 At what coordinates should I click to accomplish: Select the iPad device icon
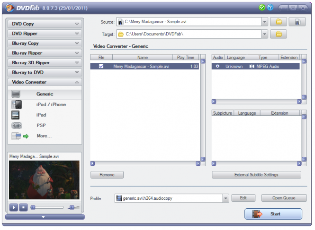(16, 115)
